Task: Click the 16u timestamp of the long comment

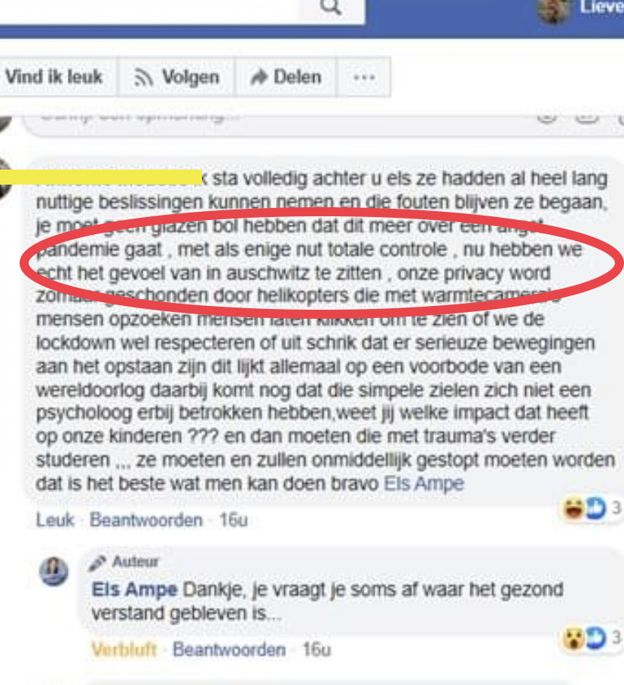Action: pos(234,520)
